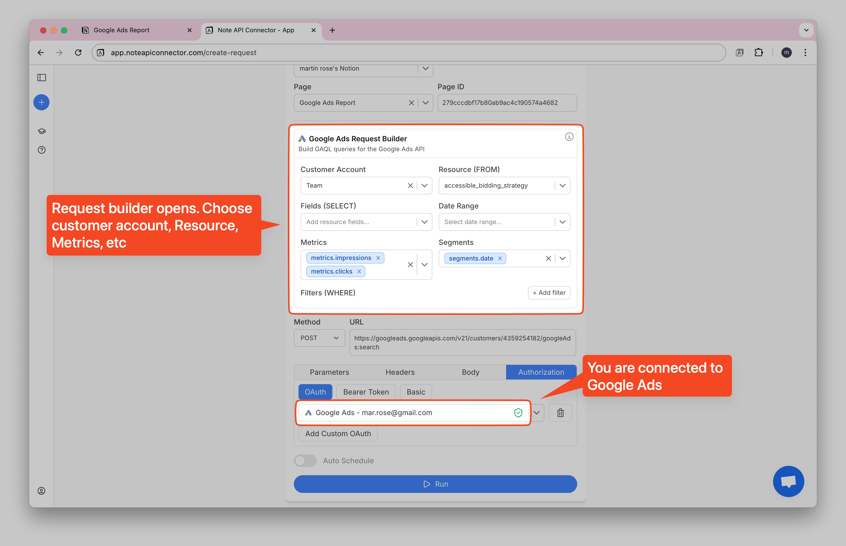Remove the metrics.impressions tag
This screenshot has height=546, width=846.
(378, 258)
